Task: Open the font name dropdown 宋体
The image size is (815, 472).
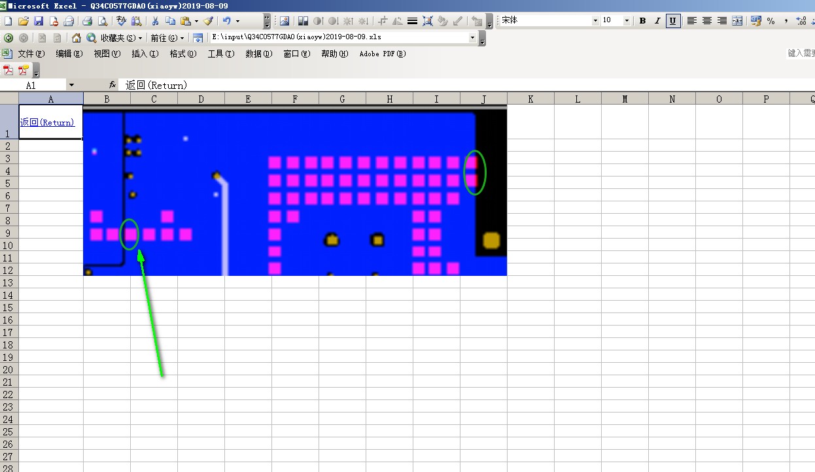Action: point(595,21)
